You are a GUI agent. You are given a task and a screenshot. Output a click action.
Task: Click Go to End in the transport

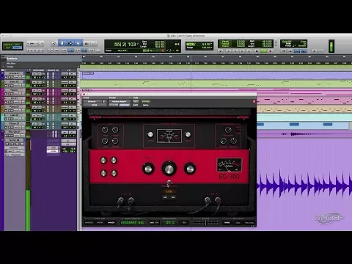click(x=249, y=51)
